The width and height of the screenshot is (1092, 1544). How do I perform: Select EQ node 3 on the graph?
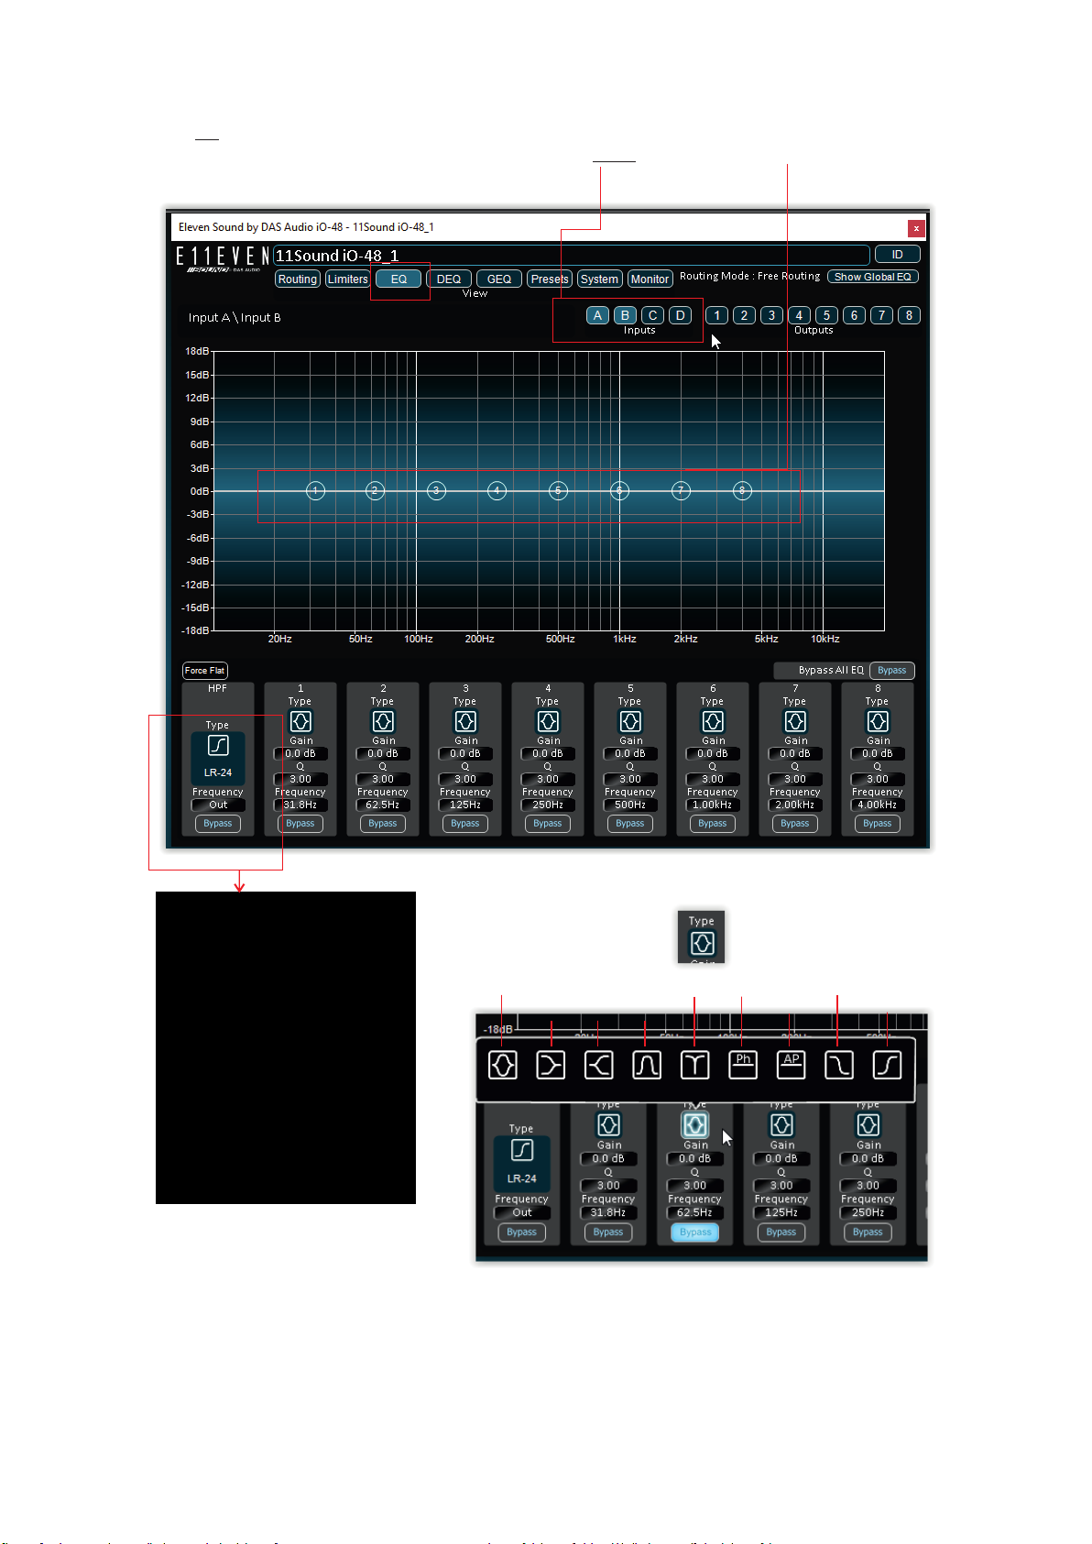pyautogui.click(x=437, y=491)
